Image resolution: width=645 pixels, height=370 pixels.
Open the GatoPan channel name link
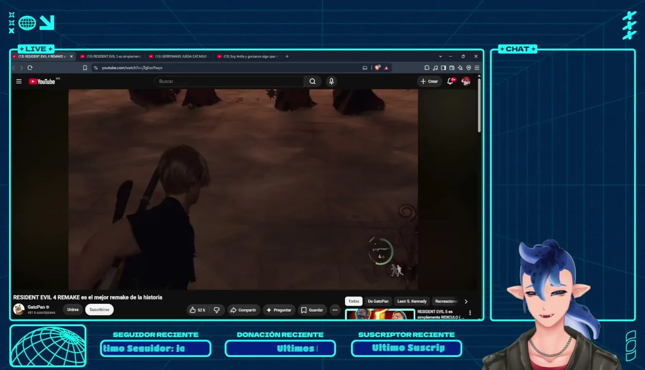click(36, 307)
